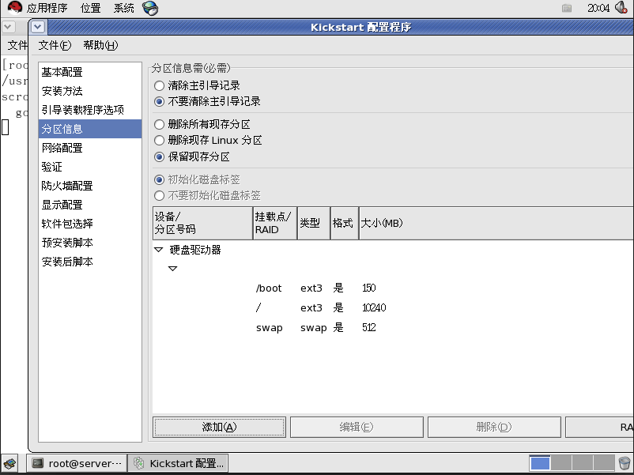The image size is (634, 475).
Task: Select the swap partition row
Action: pos(393,328)
